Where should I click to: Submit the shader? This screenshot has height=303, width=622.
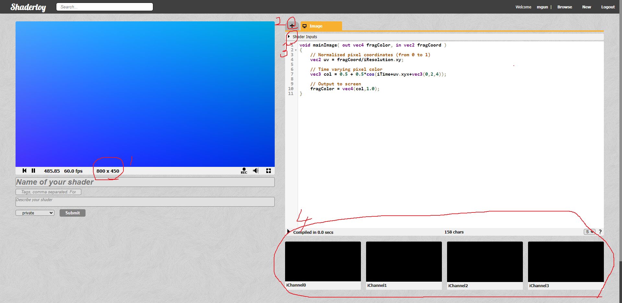coord(73,213)
